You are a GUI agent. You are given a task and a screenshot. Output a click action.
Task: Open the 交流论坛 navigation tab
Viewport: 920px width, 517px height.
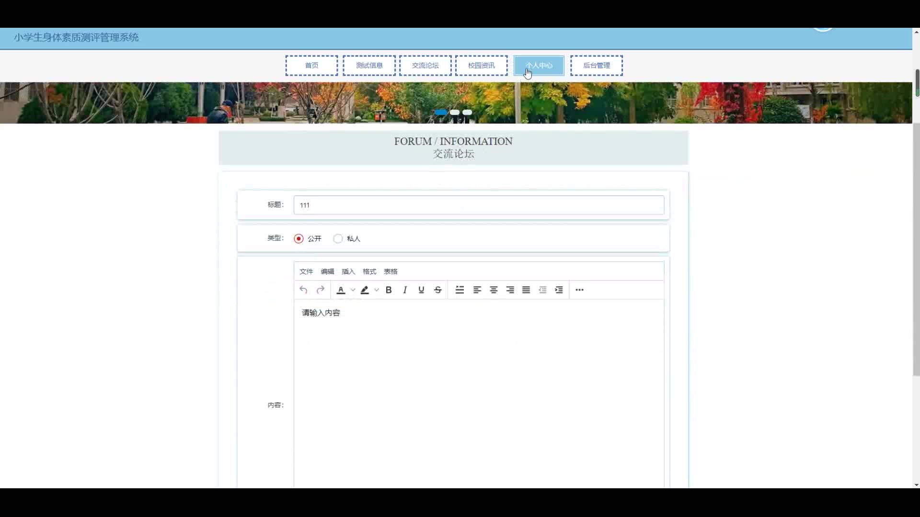425,66
